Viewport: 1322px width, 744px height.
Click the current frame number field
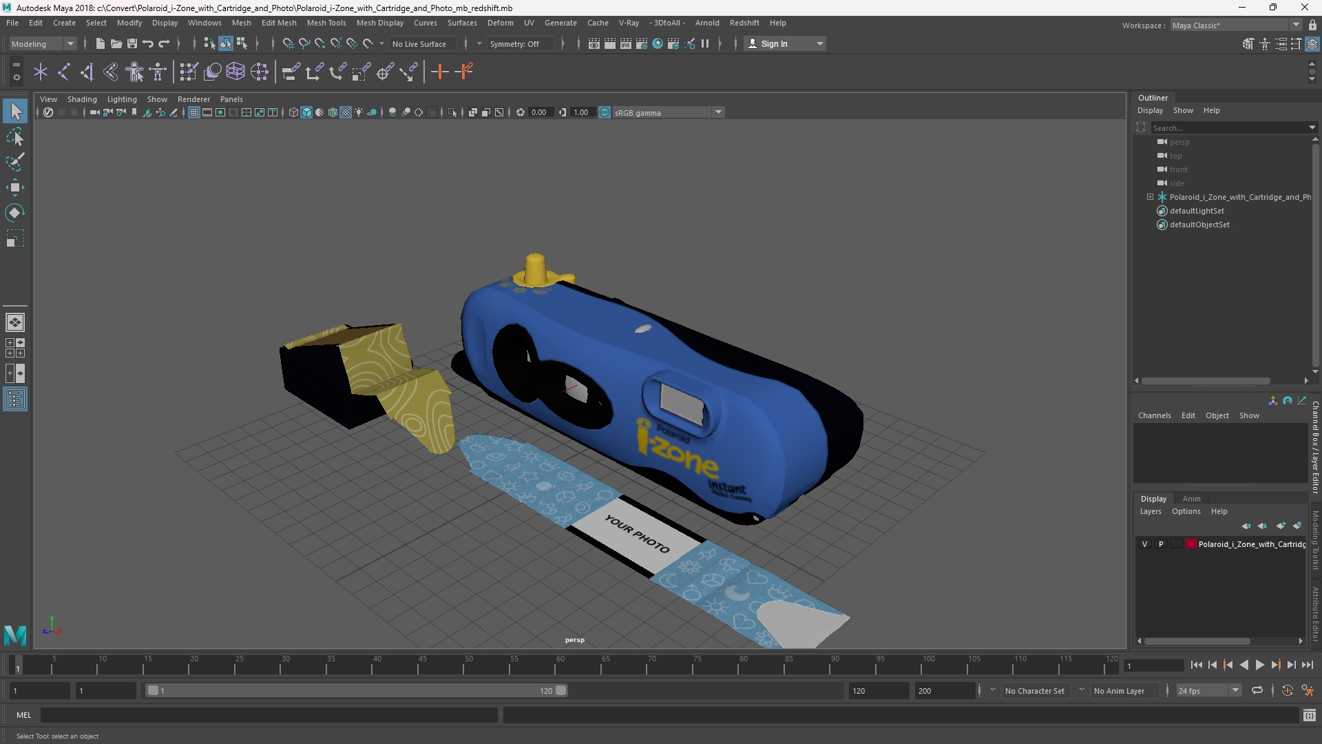(x=1153, y=665)
